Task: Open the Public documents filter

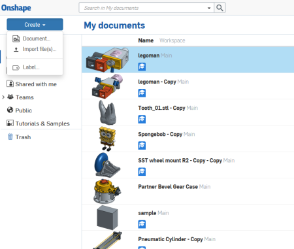Action: point(24,110)
